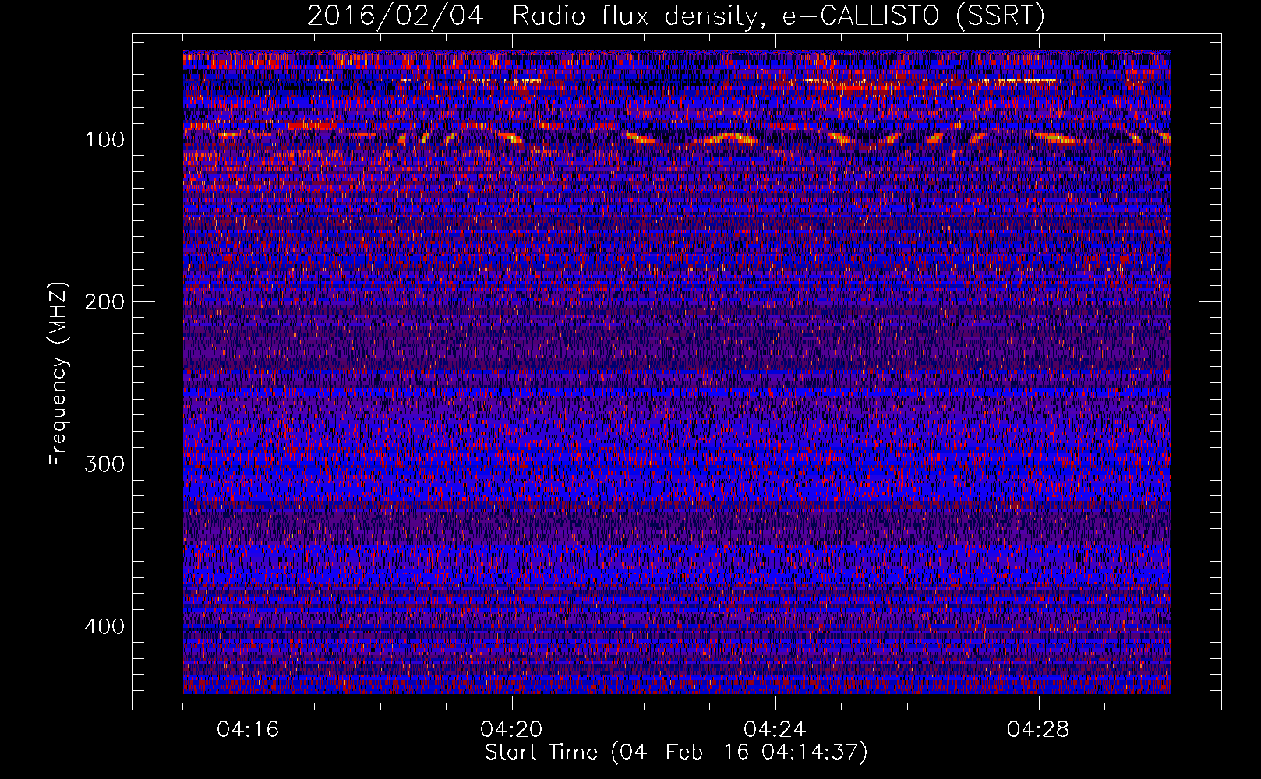Image resolution: width=1261 pixels, height=779 pixels.
Task: Click the 04:24 time tick label
Action: point(775,730)
